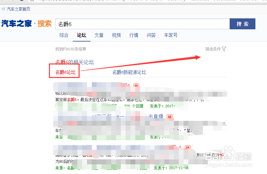Visit the 名爵6新能源论坛 link

[x=129, y=72]
